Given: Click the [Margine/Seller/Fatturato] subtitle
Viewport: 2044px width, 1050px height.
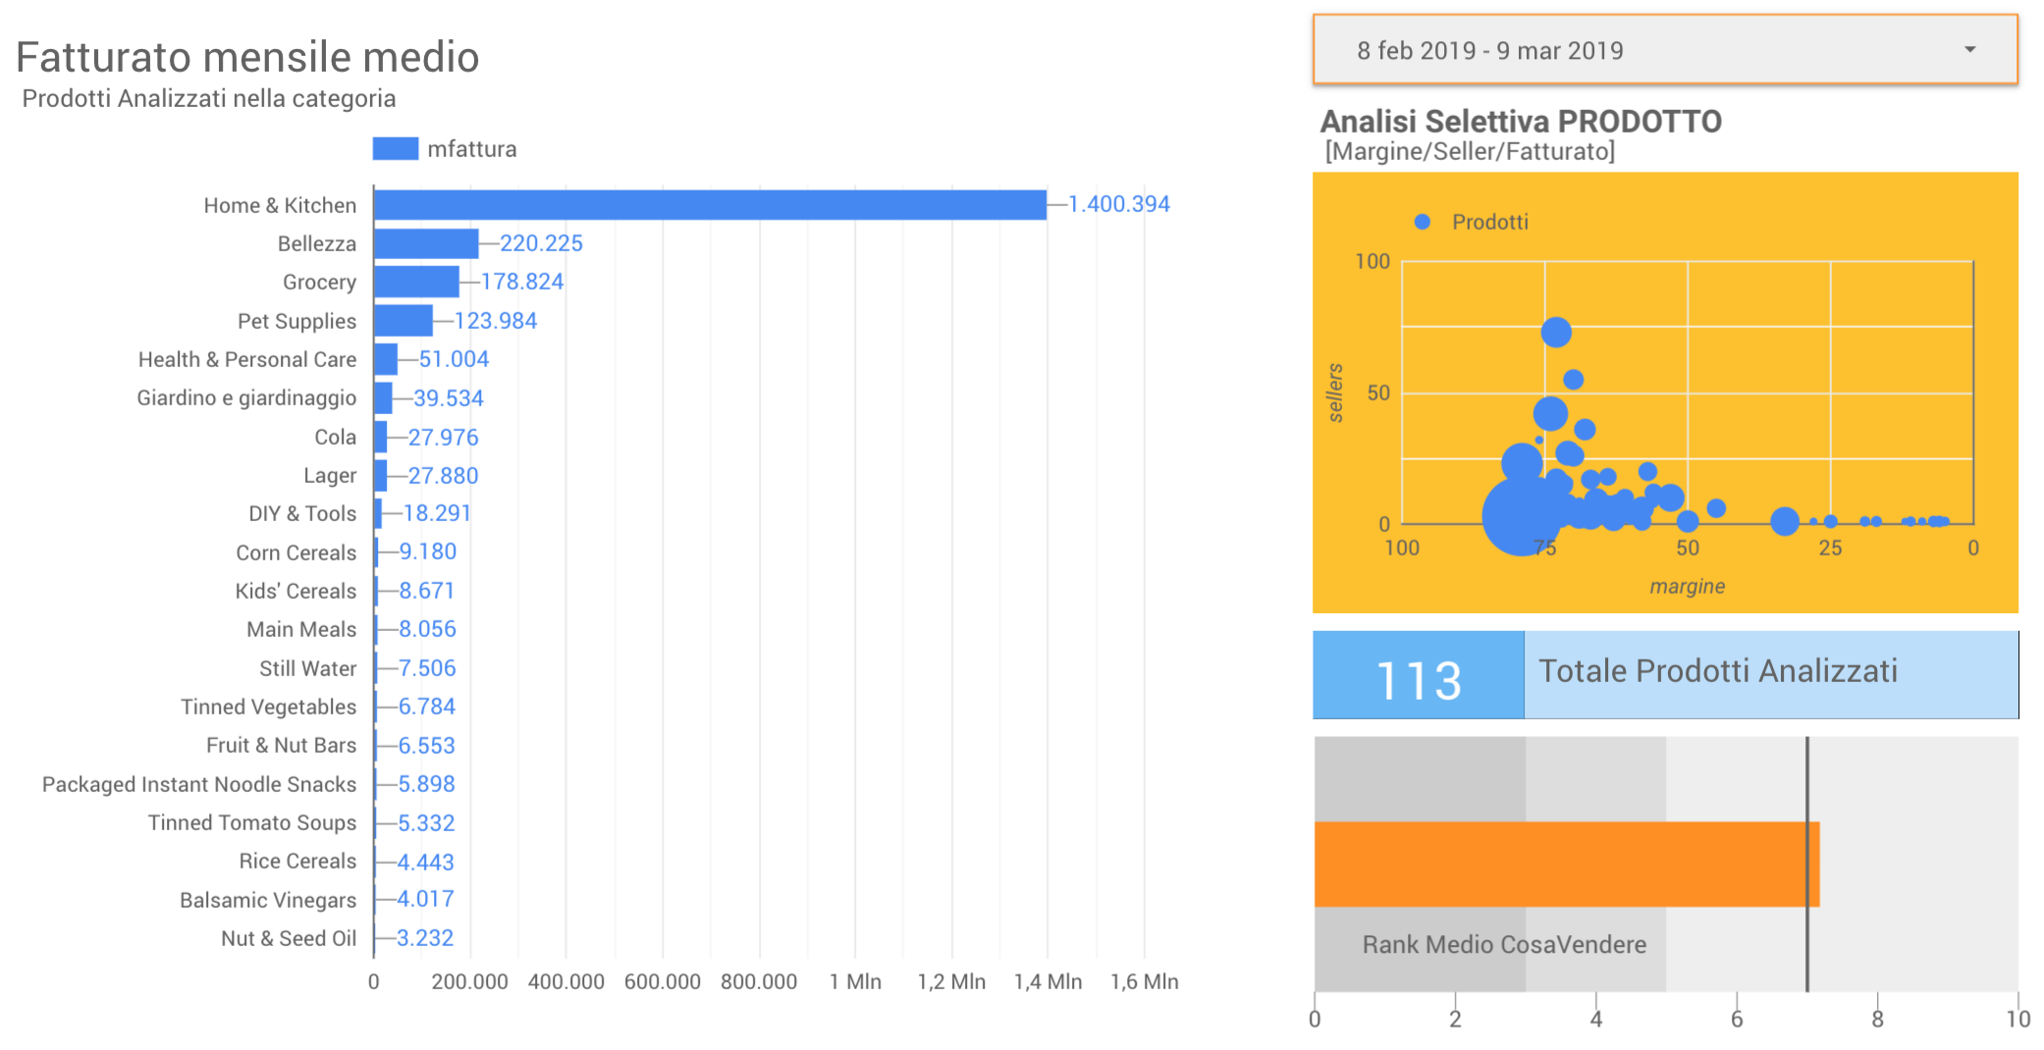Looking at the screenshot, I should (x=1470, y=151).
